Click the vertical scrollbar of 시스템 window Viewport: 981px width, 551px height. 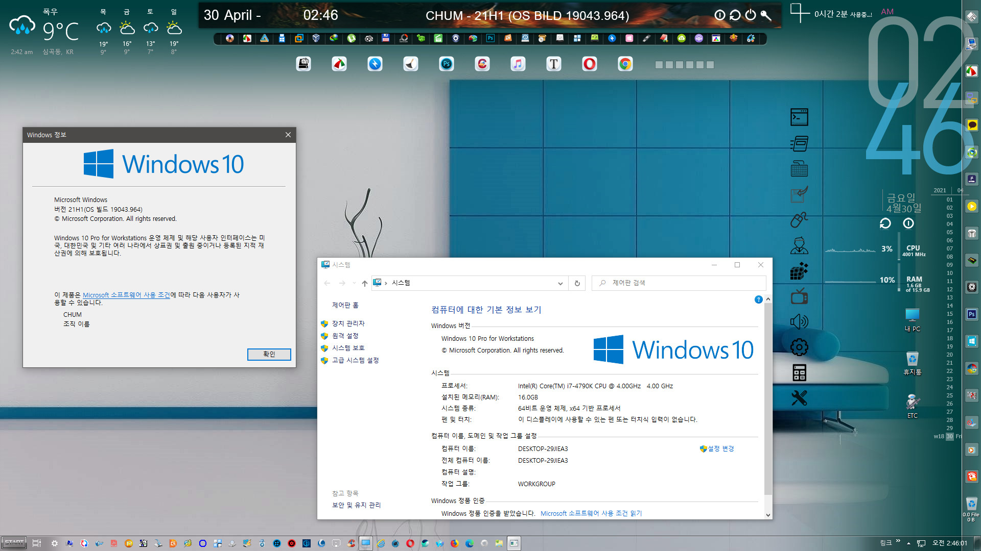click(x=767, y=399)
